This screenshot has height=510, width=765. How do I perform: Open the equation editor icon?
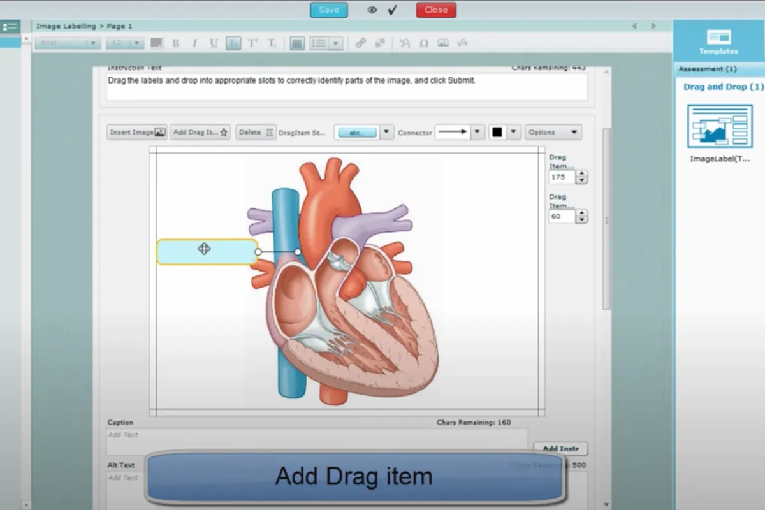click(x=463, y=43)
